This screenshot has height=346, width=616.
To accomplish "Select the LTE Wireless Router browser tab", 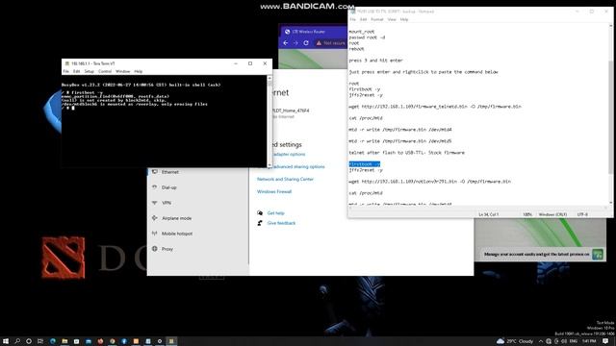I will 308,32.
